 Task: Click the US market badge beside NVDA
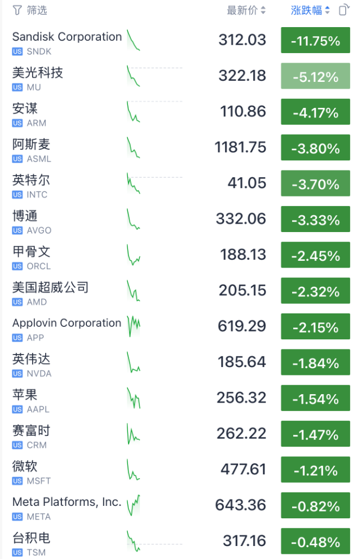click(17, 373)
